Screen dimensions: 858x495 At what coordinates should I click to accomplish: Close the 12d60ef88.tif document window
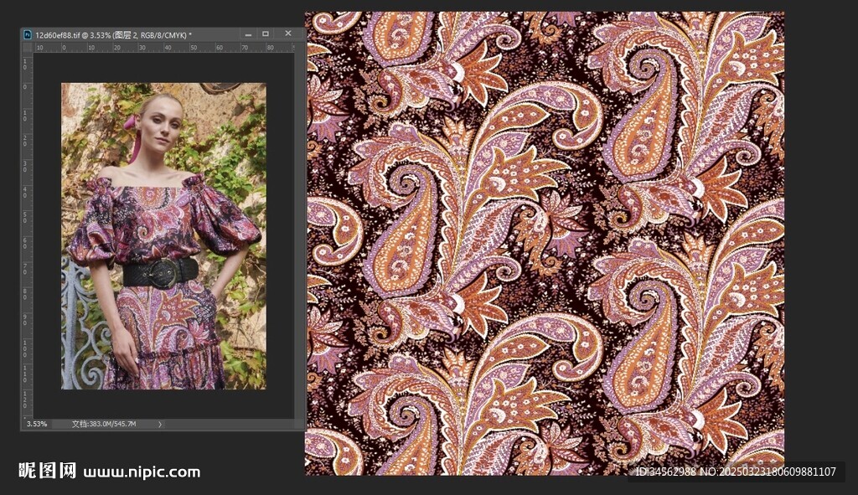pyautogui.click(x=288, y=34)
